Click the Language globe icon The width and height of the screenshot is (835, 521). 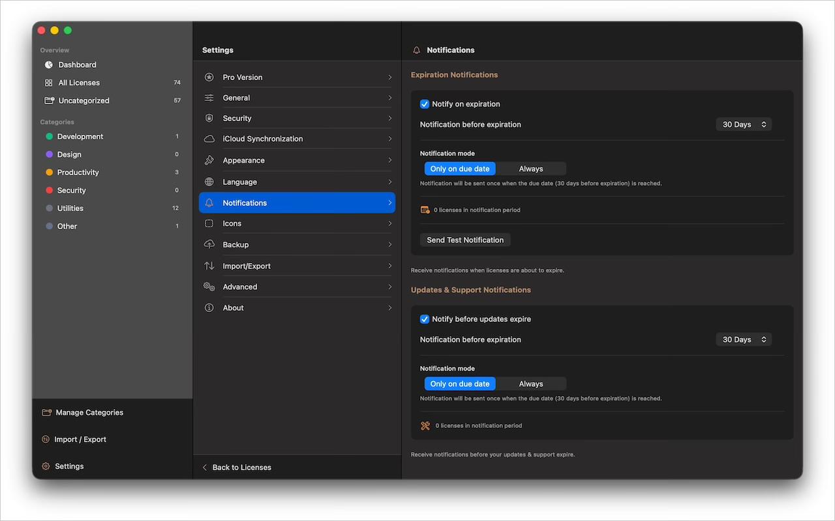209,182
